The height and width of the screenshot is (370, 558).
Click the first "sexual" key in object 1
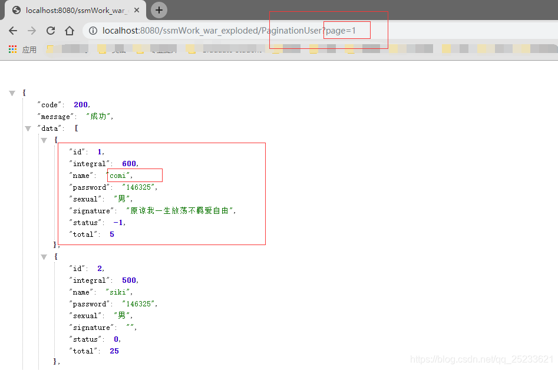pos(85,199)
